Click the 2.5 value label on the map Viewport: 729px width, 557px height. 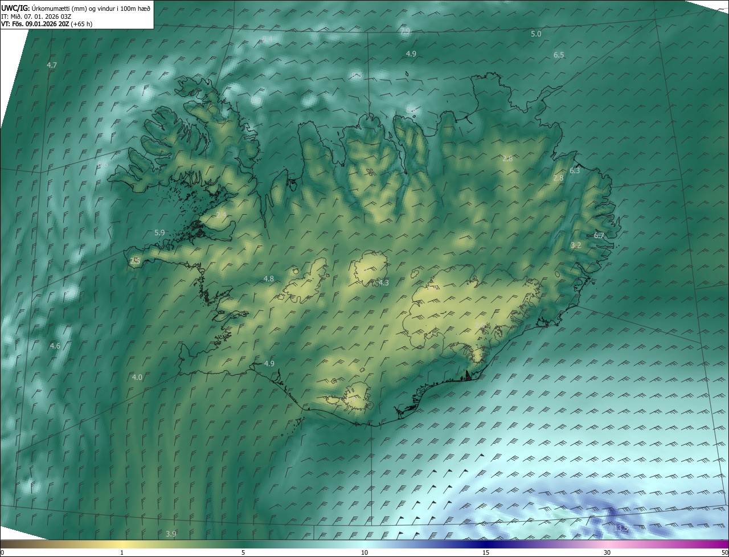135,261
